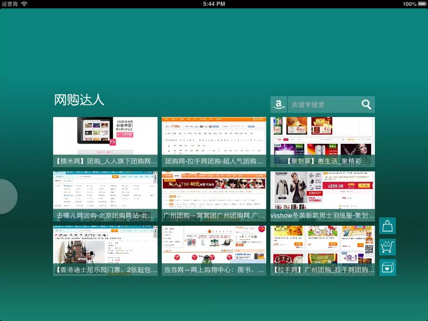Open the 广州团购—窝窝团 thumbnail
This screenshot has width=428, height=321.
tap(214, 196)
